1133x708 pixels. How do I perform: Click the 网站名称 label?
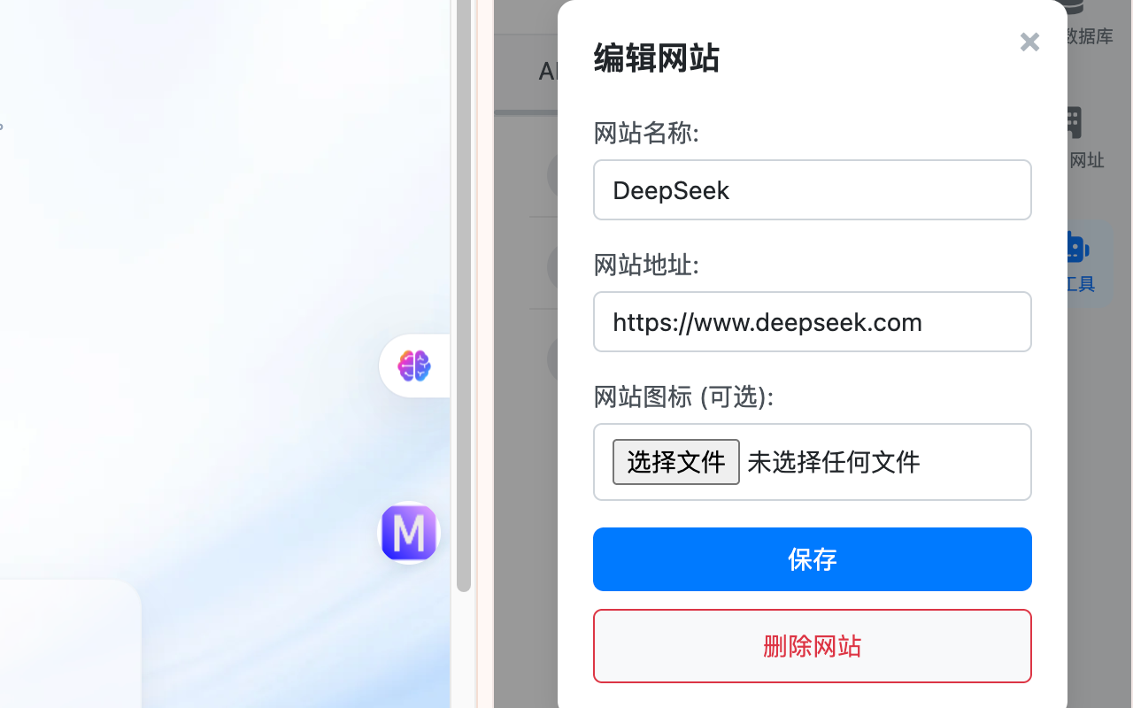[x=646, y=133]
